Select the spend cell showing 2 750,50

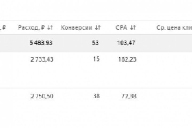(x=42, y=96)
